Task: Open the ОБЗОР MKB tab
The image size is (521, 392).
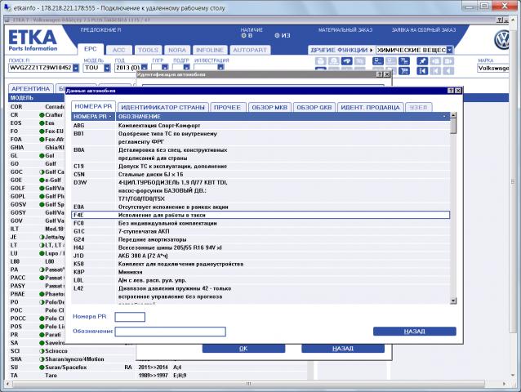Action: click(x=269, y=108)
